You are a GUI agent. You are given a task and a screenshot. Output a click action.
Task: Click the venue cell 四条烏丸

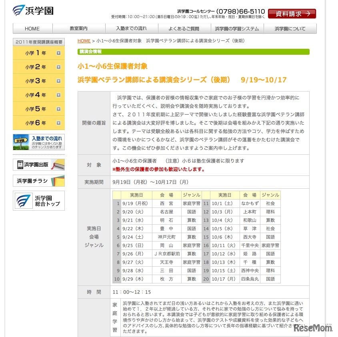click(x=250, y=279)
